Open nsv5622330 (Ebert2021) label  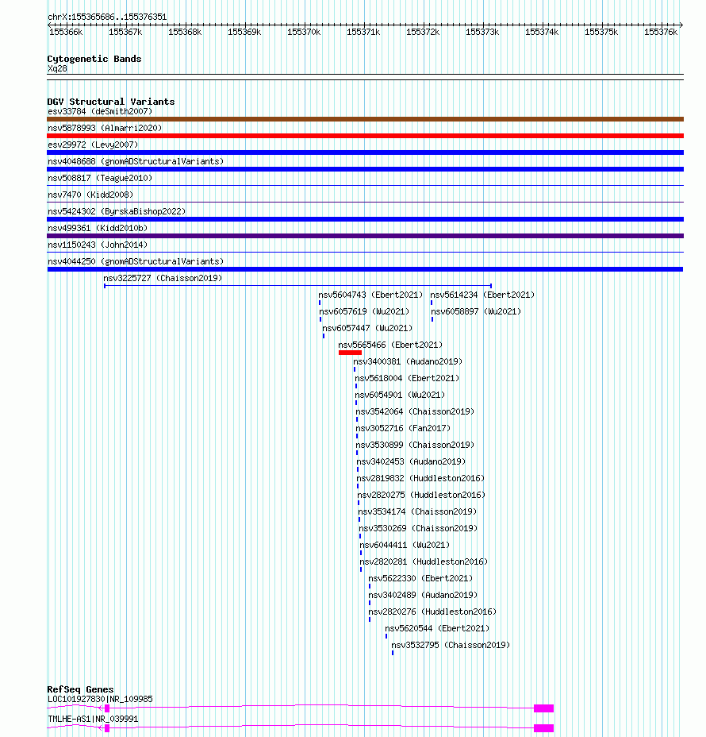[420, 579]
